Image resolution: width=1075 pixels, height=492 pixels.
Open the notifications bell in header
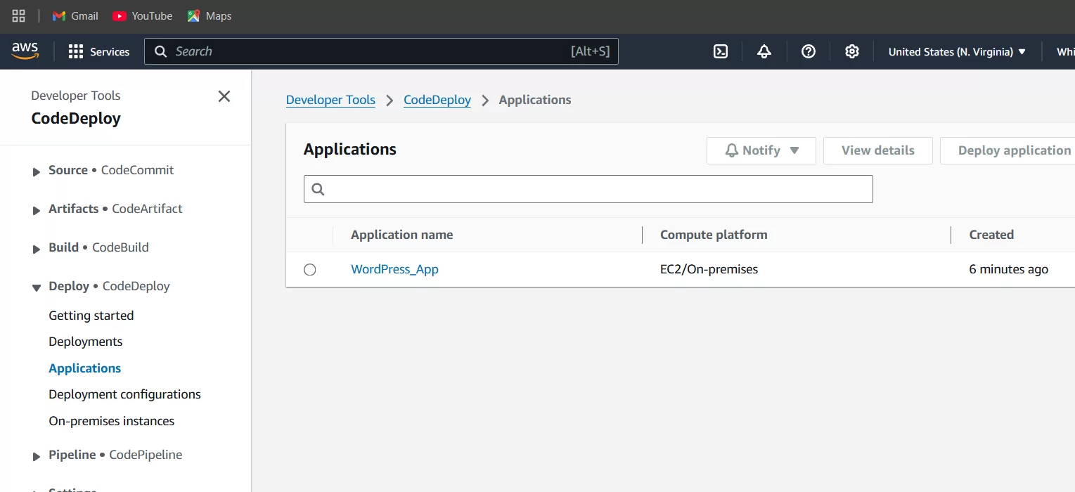click(764, 51)
